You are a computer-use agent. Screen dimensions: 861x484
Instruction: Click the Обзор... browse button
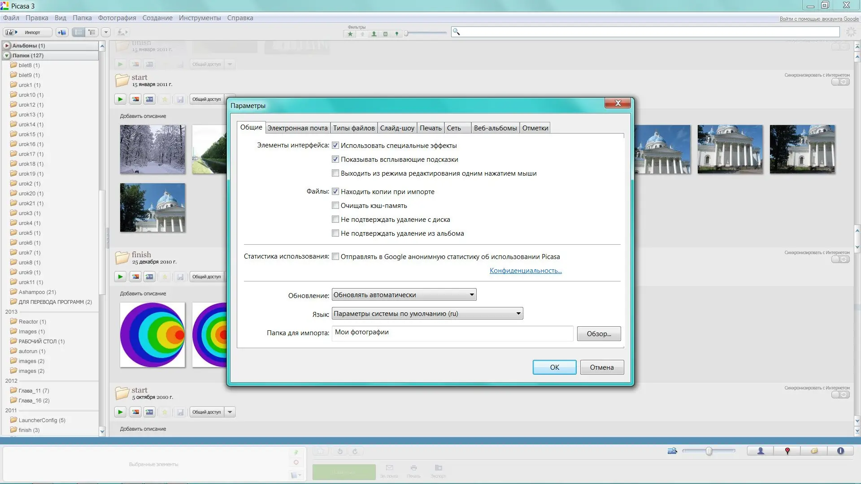pyautogui.click(x=599, y=334)
